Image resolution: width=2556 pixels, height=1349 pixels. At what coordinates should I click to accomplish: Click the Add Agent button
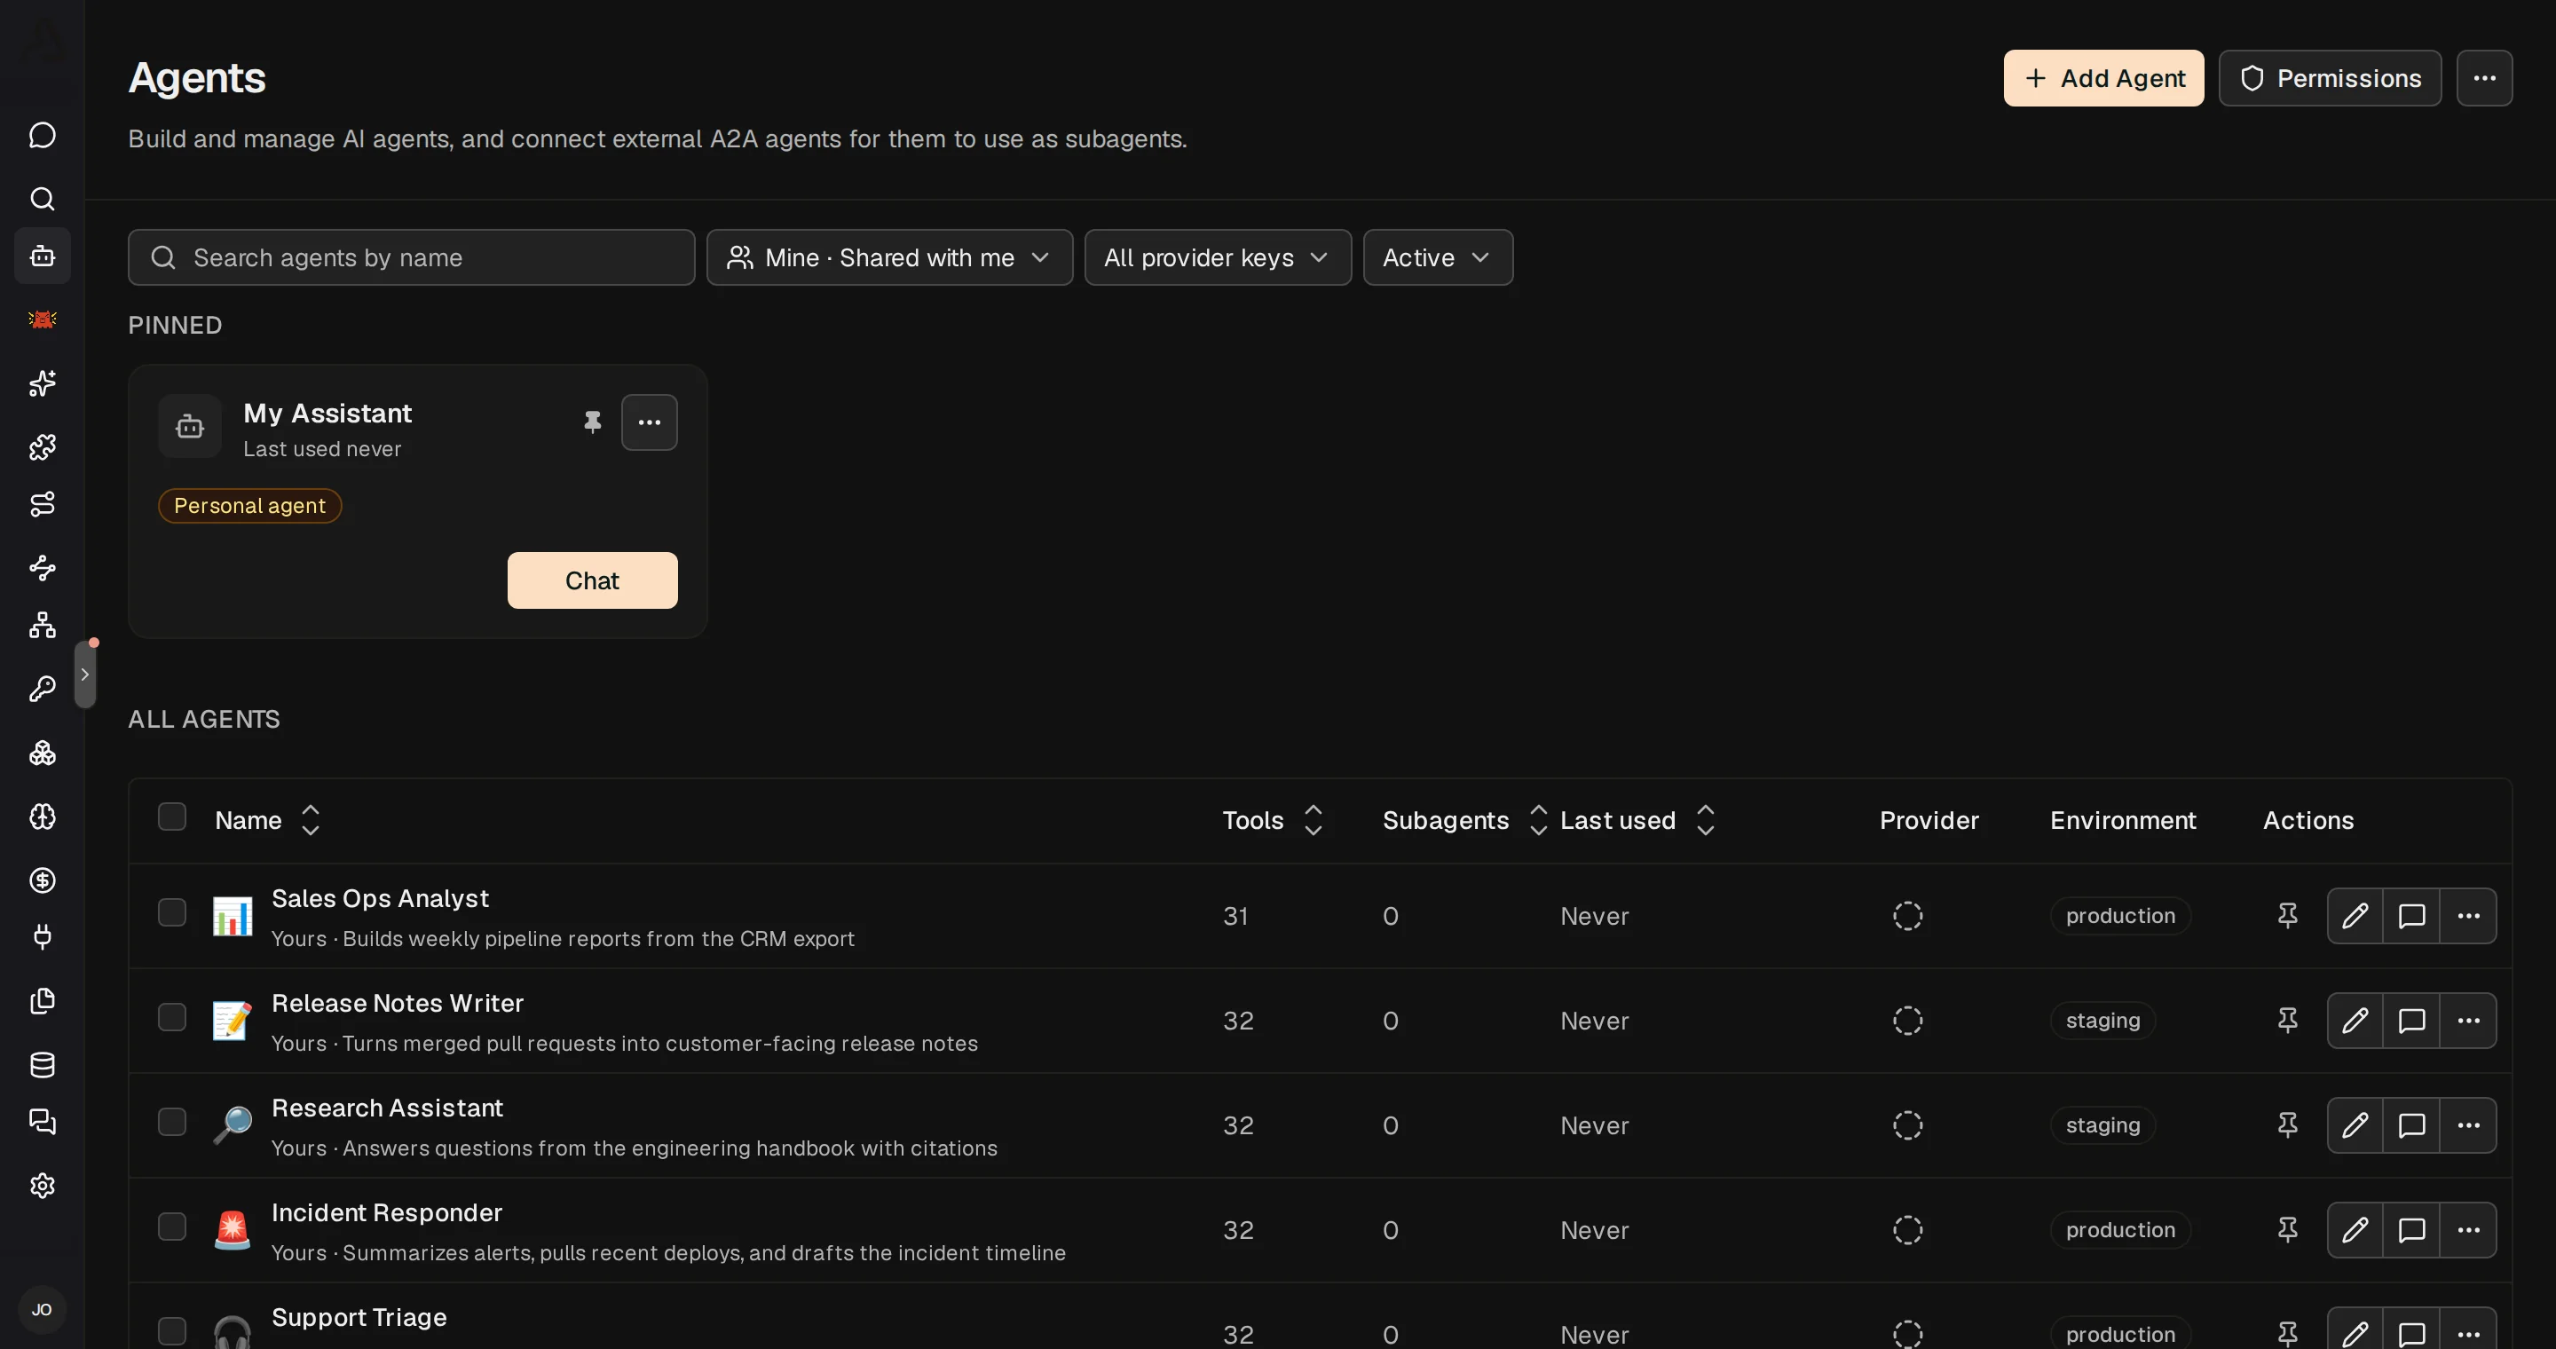(x=2103, y=78)
